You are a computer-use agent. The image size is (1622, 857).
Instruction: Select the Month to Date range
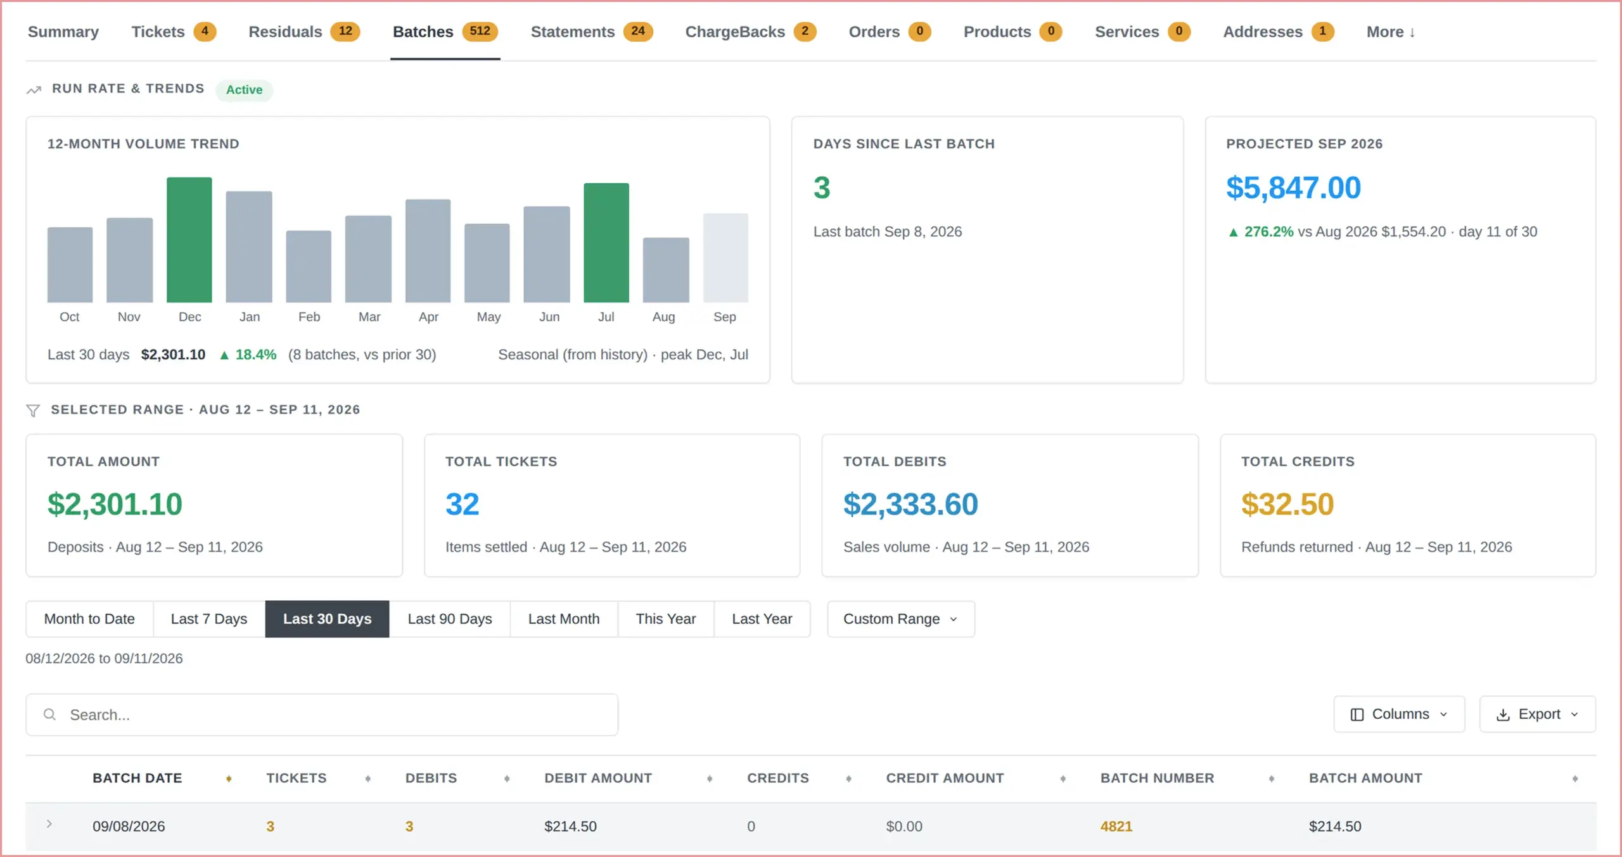coord(89,619)
